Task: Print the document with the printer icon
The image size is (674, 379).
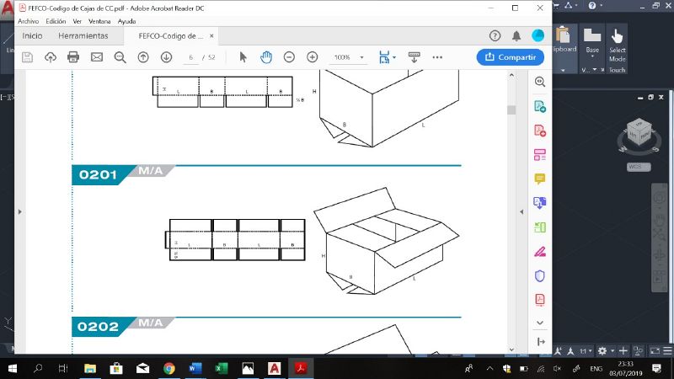Action: click(73, 57)
